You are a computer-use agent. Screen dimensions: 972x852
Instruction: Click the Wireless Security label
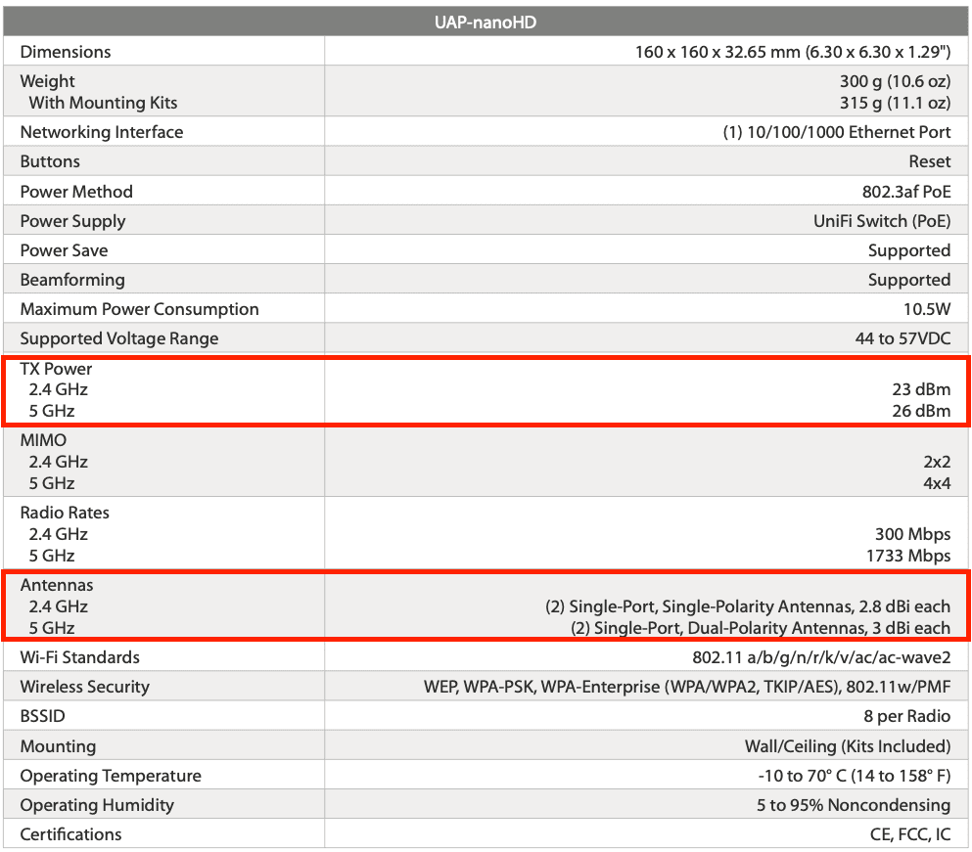pos(85,687)
